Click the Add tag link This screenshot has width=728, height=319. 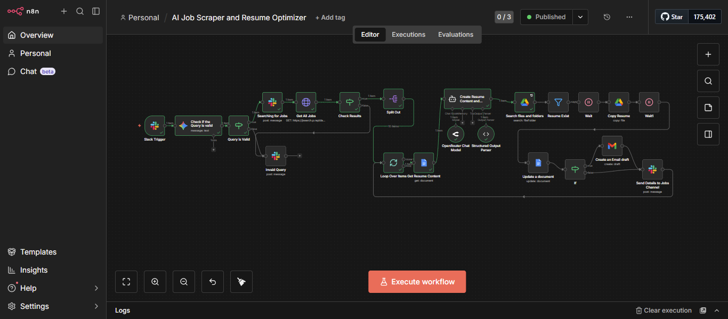click(330, 18)
